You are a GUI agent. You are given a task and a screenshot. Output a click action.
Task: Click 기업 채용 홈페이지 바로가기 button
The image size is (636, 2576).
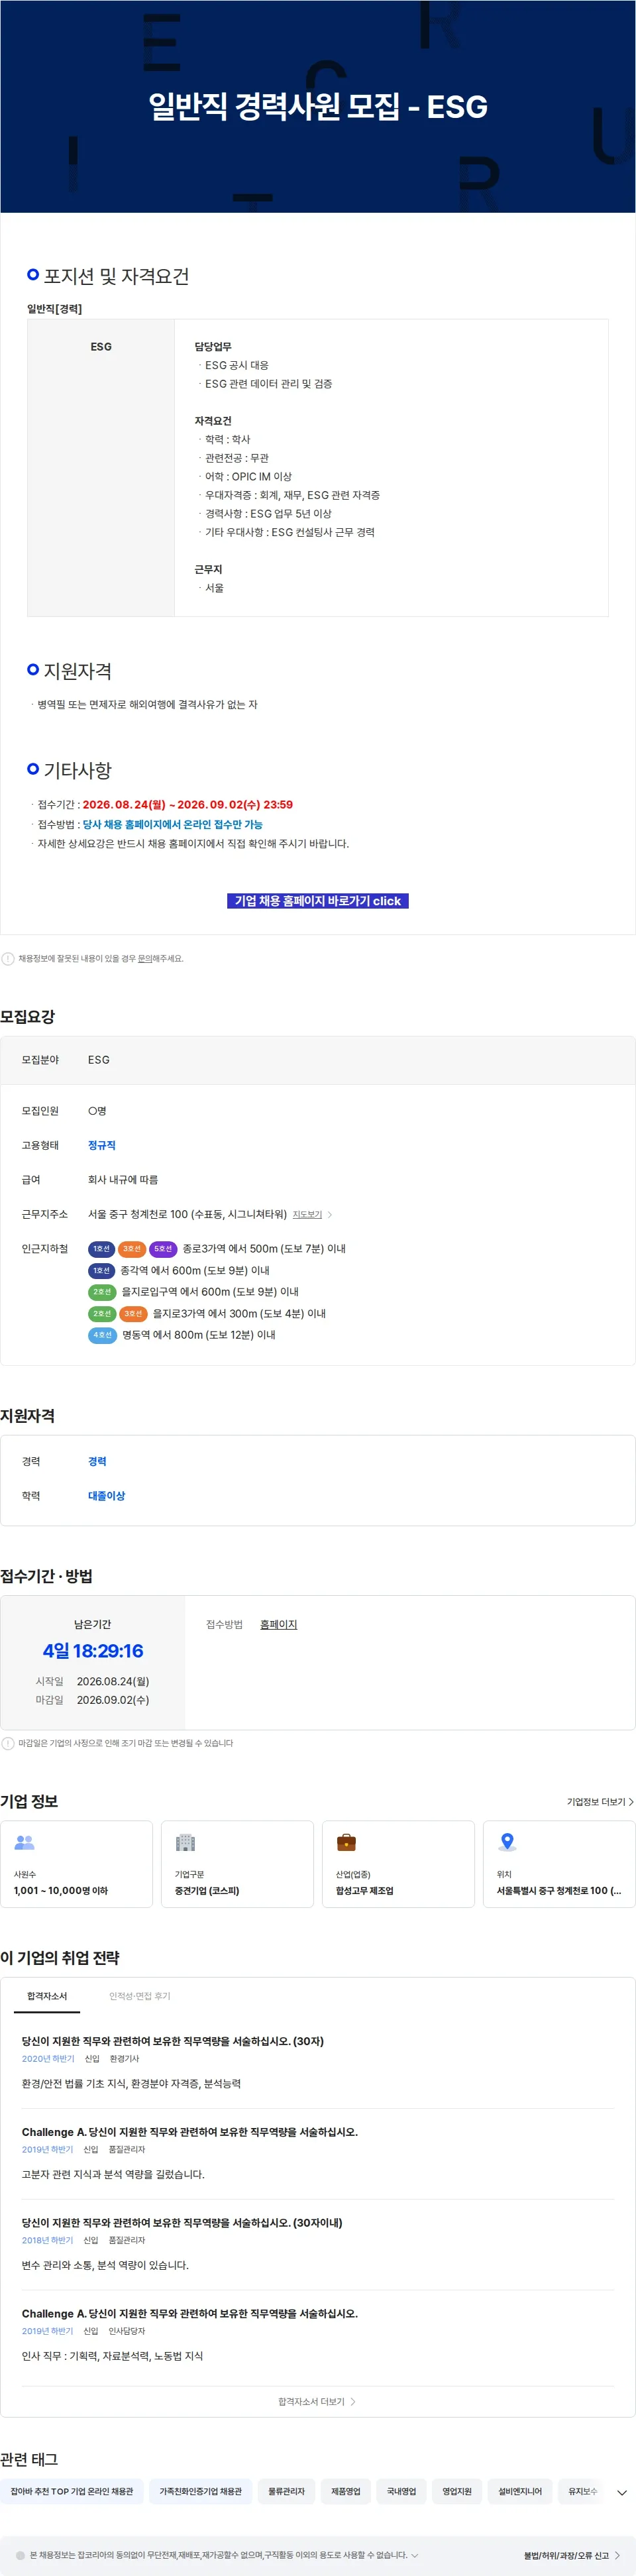tap(318, 900)
